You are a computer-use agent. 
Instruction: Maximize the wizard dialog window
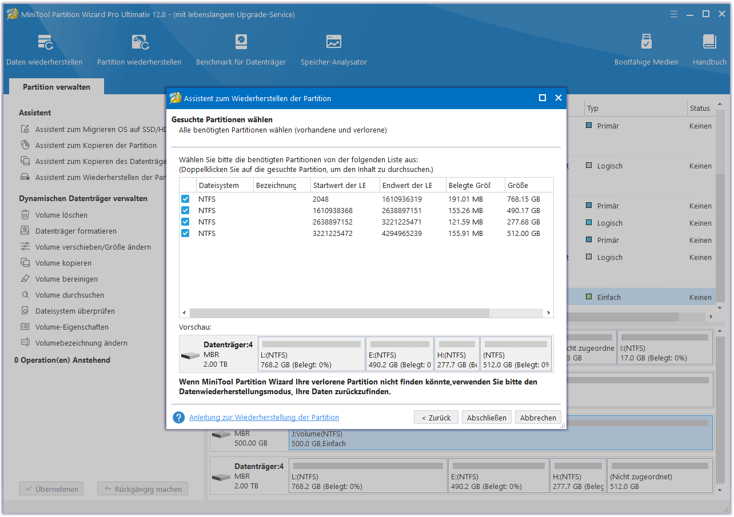coord(542,98)
